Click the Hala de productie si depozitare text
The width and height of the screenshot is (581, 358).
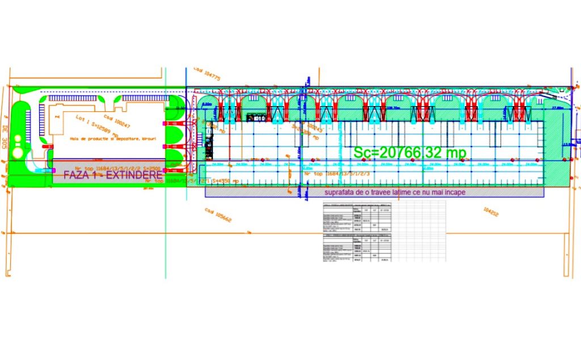(113, 138)
